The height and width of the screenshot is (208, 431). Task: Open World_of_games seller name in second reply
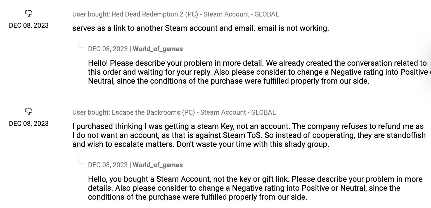tap(158, 165)
